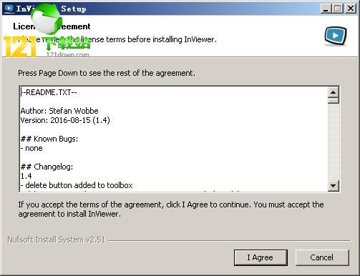Close the InViewer Setup window

tap(351, 9)
